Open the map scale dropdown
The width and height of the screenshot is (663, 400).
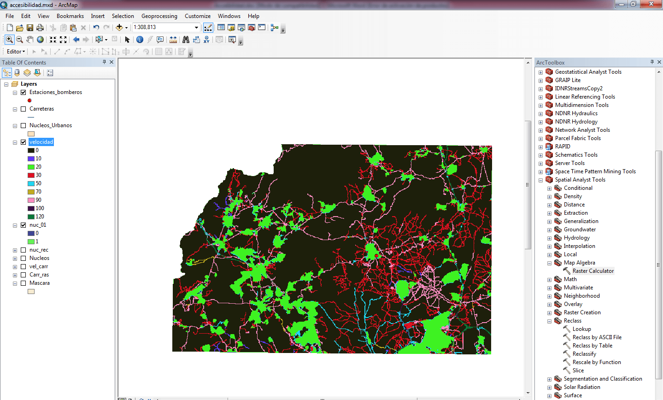[196, 28]
